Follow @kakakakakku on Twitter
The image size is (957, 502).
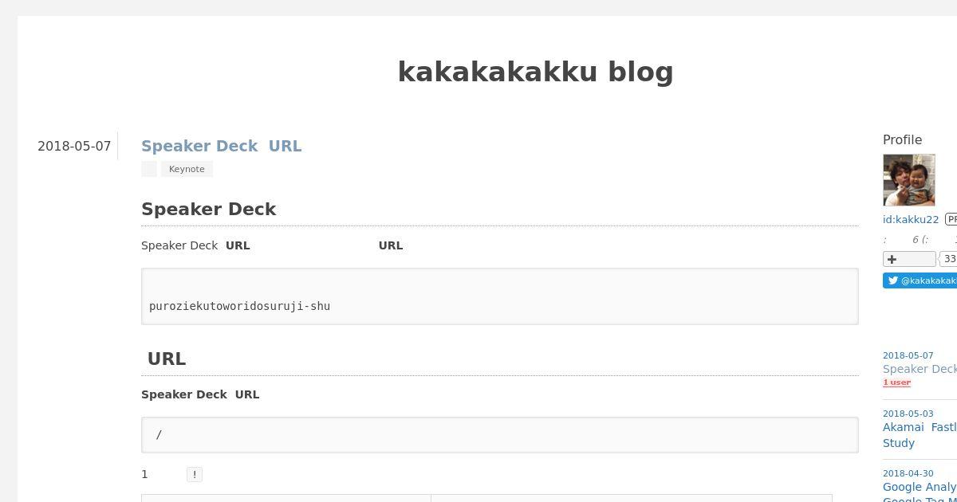(x=920, y=280)
